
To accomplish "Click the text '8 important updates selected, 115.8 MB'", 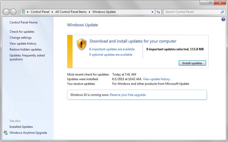I will tap(175, 49).
